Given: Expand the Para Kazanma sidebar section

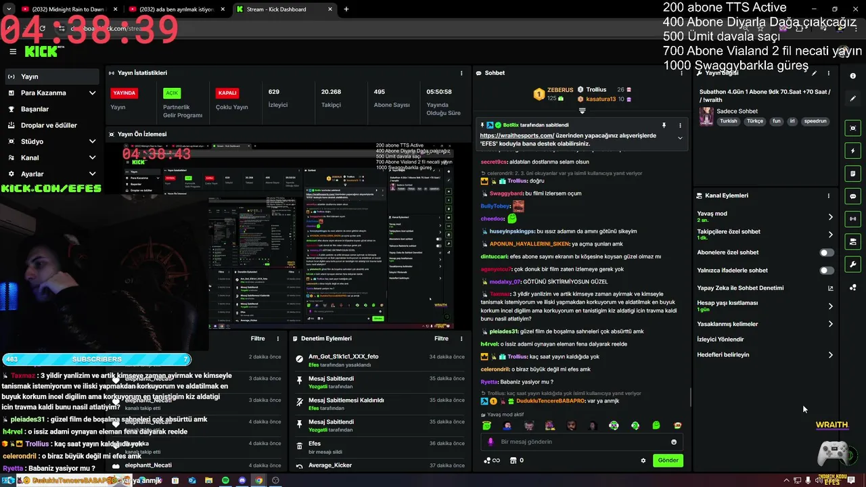Looking at the screenshot, I should [51, 93].
